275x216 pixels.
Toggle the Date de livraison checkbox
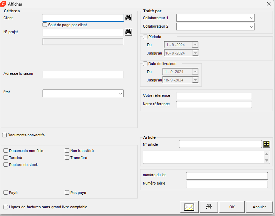point(145,64)
